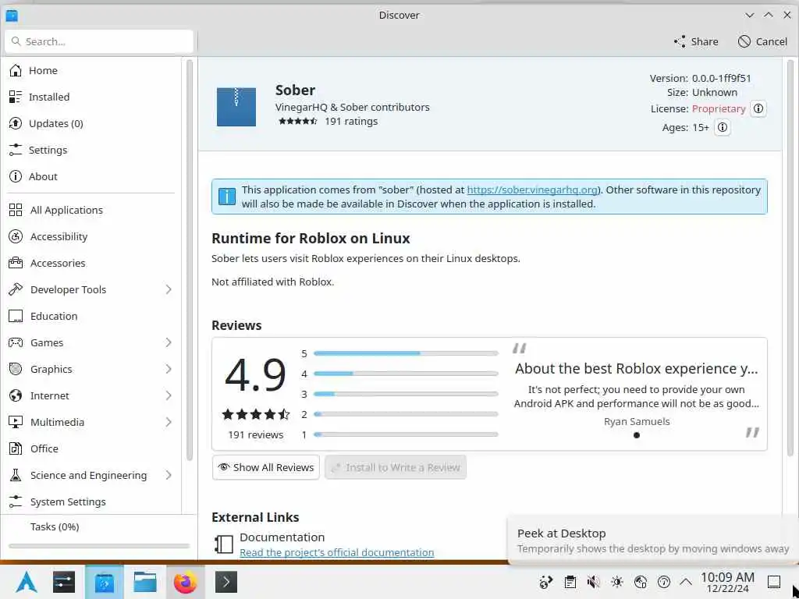799x599 pixels.
Task: Open the Arch application launcher
Action: (x=26, y=582)
